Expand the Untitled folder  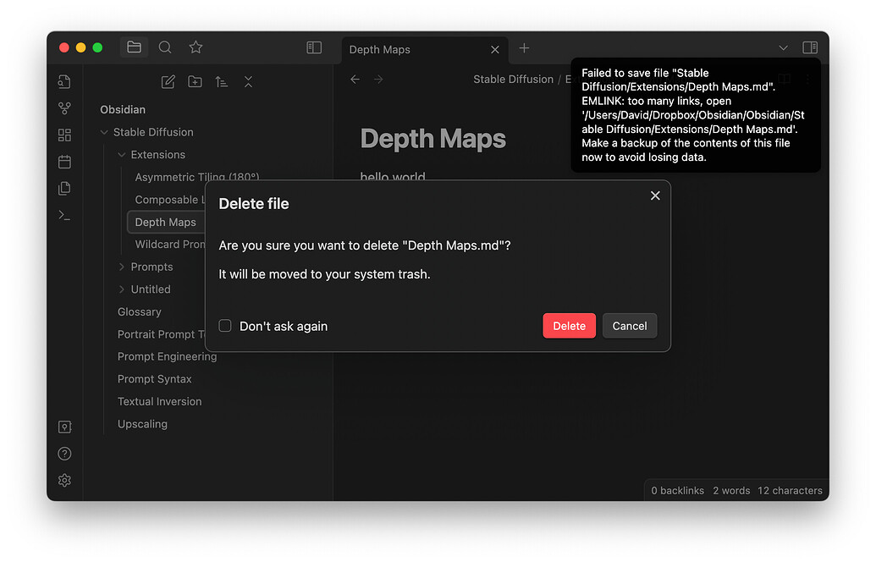pos(121,289)
